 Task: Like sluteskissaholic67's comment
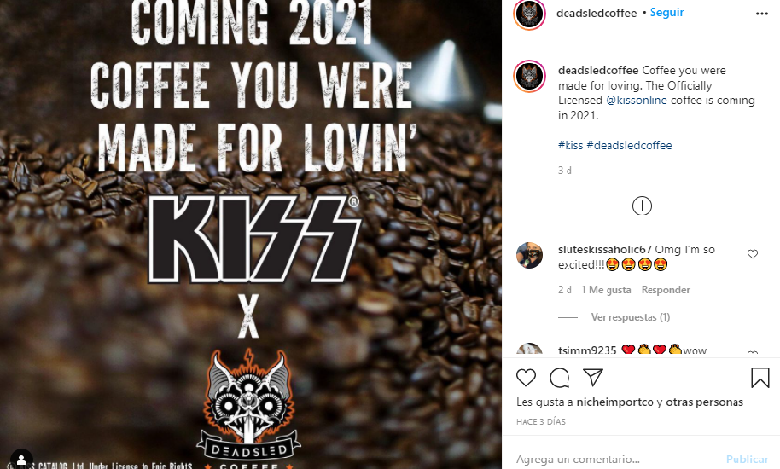click(753, 254)
